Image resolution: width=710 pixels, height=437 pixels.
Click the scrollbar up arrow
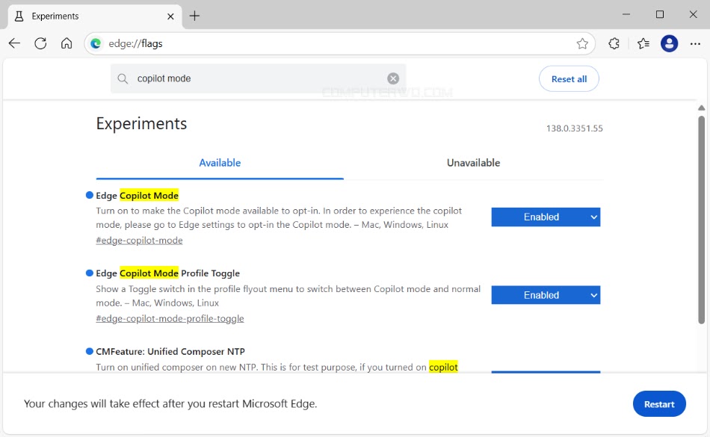click(701, 108)
